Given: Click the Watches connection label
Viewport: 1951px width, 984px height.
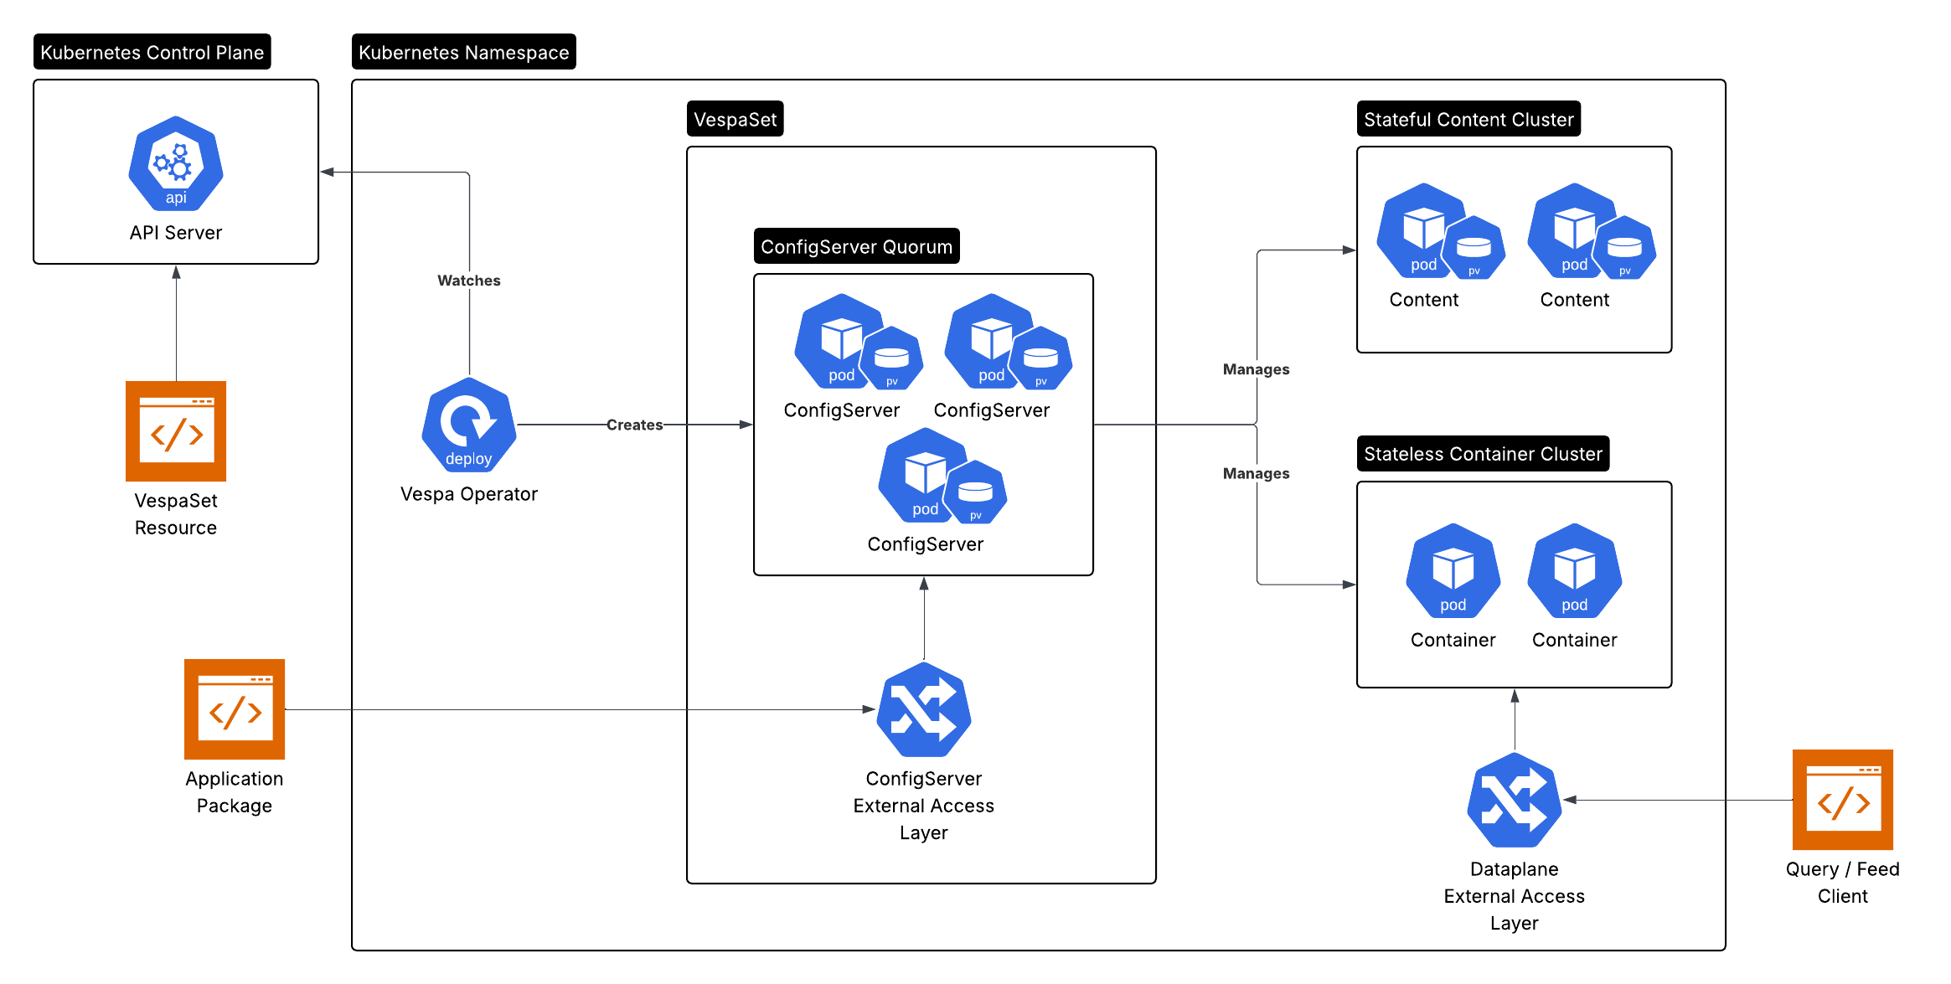Looking at the screenshot, I should tap(467, 281).
